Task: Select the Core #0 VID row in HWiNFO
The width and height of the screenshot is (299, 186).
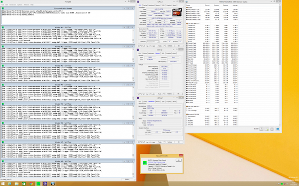Action: click(x=212, y=25)
